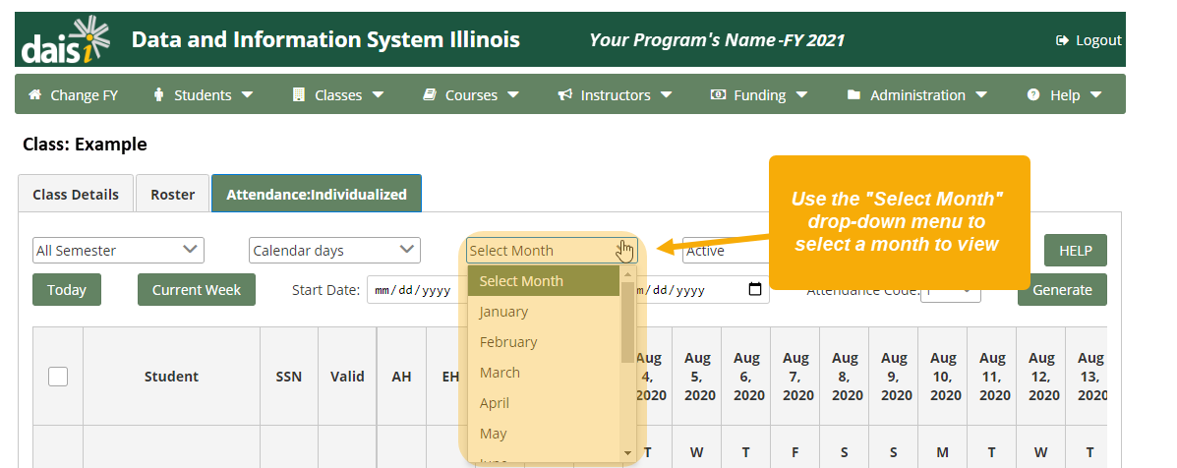Click the Students person icon
Screen dimensions: 1177x468
click(x=158, y=95)
